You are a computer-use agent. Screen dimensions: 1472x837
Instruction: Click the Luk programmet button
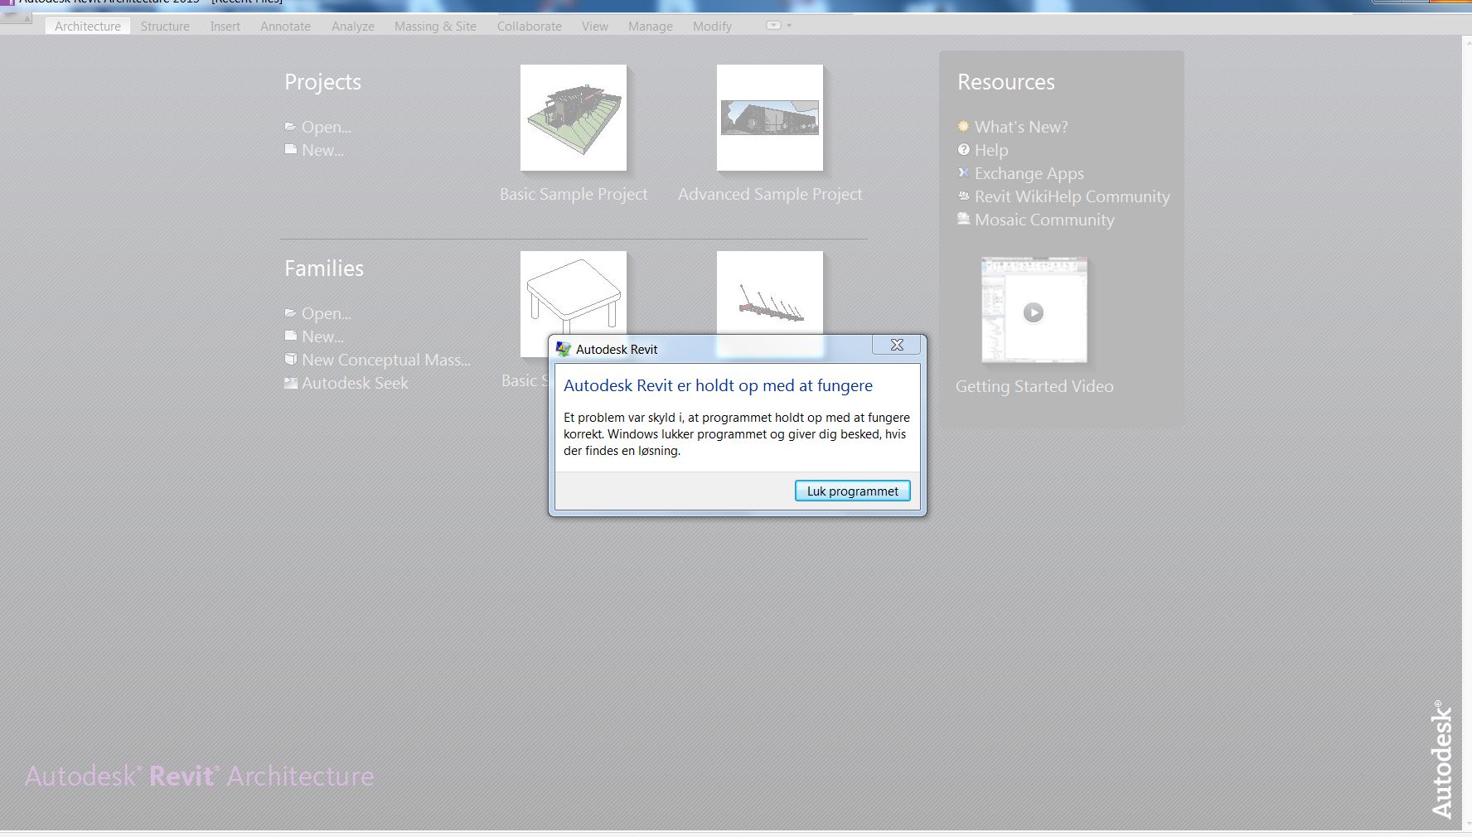point(852,491)
